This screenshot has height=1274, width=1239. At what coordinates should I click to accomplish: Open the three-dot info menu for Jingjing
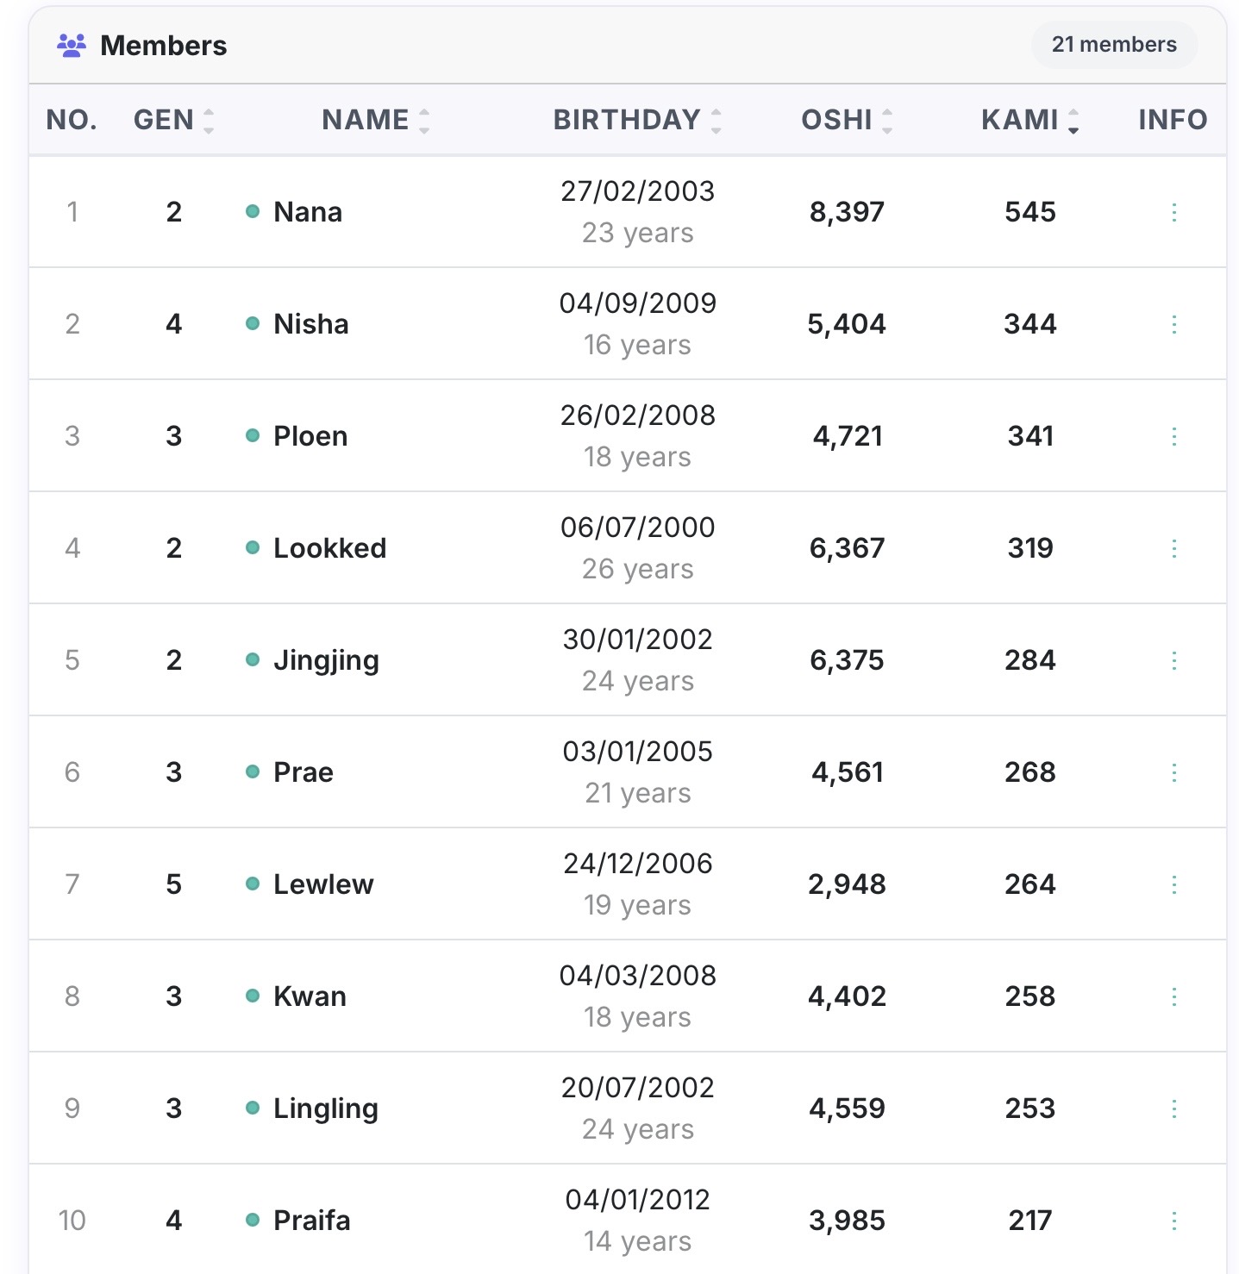point(1173,660)
